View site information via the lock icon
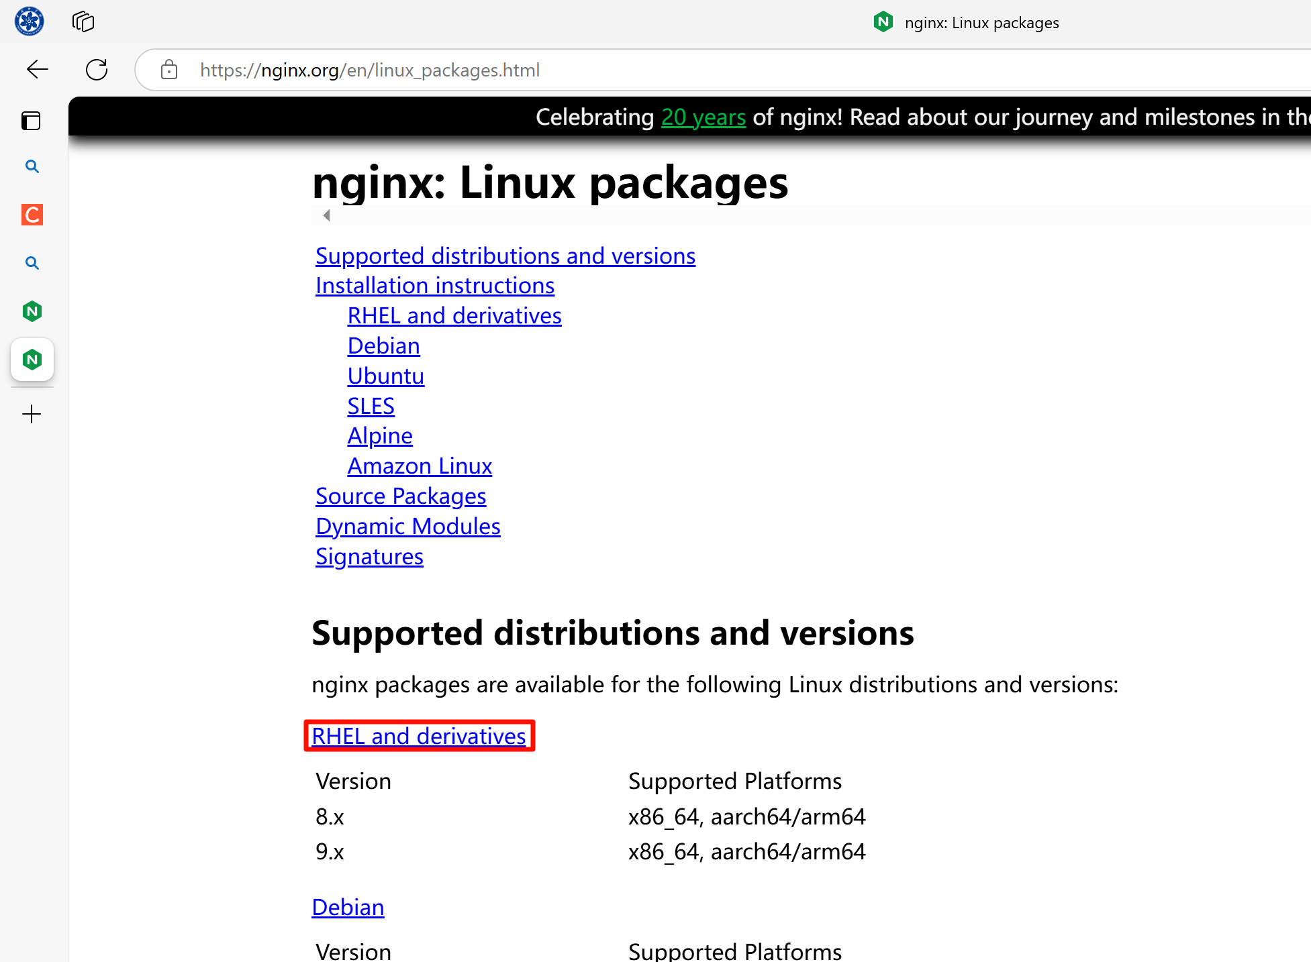 (169, 70)
